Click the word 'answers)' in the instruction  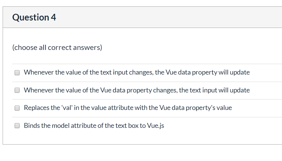tap(88, 47)
